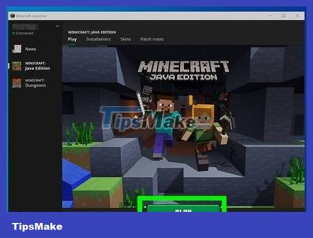The width and height of the screenshot is (313, 238).
Task: Open the Installations tab
Action: coord(98,39)
